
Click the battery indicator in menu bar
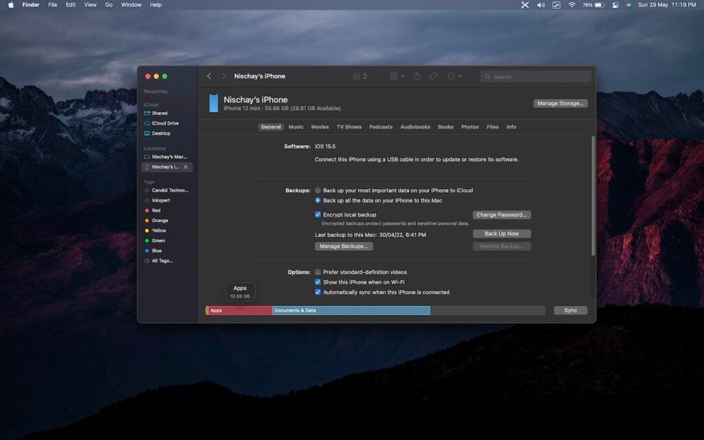point(593,5)
